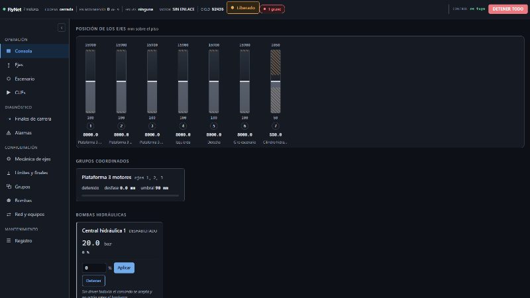Collapse the sidebar with the chevron button
The image size is (530, 298).
61,28
